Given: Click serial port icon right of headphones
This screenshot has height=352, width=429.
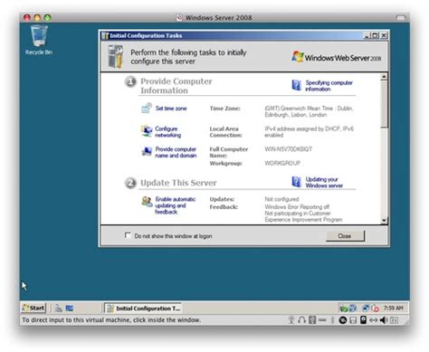Looking at the screenshot, I should pyautogui.click(x=312, y=319).
